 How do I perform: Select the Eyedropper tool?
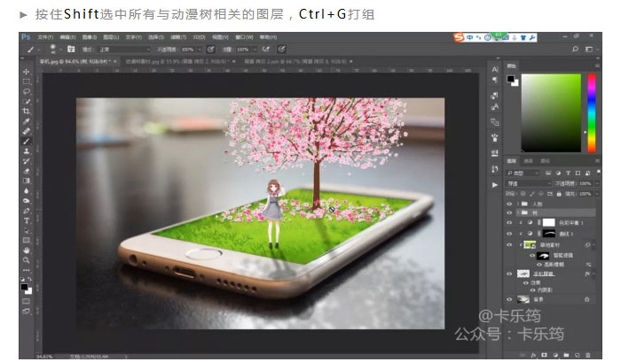[27, 121]
